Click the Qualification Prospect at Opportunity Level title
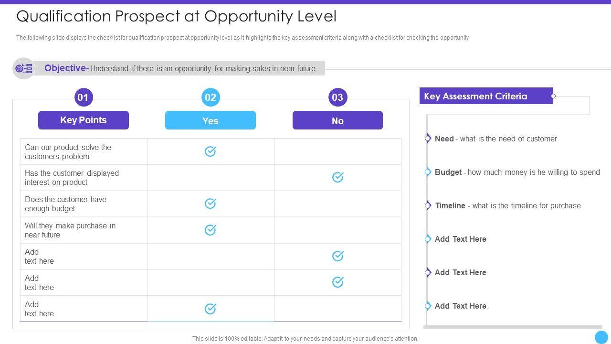Image resolution: width=611 pixels, height=344 pixels. click(176, 16)
